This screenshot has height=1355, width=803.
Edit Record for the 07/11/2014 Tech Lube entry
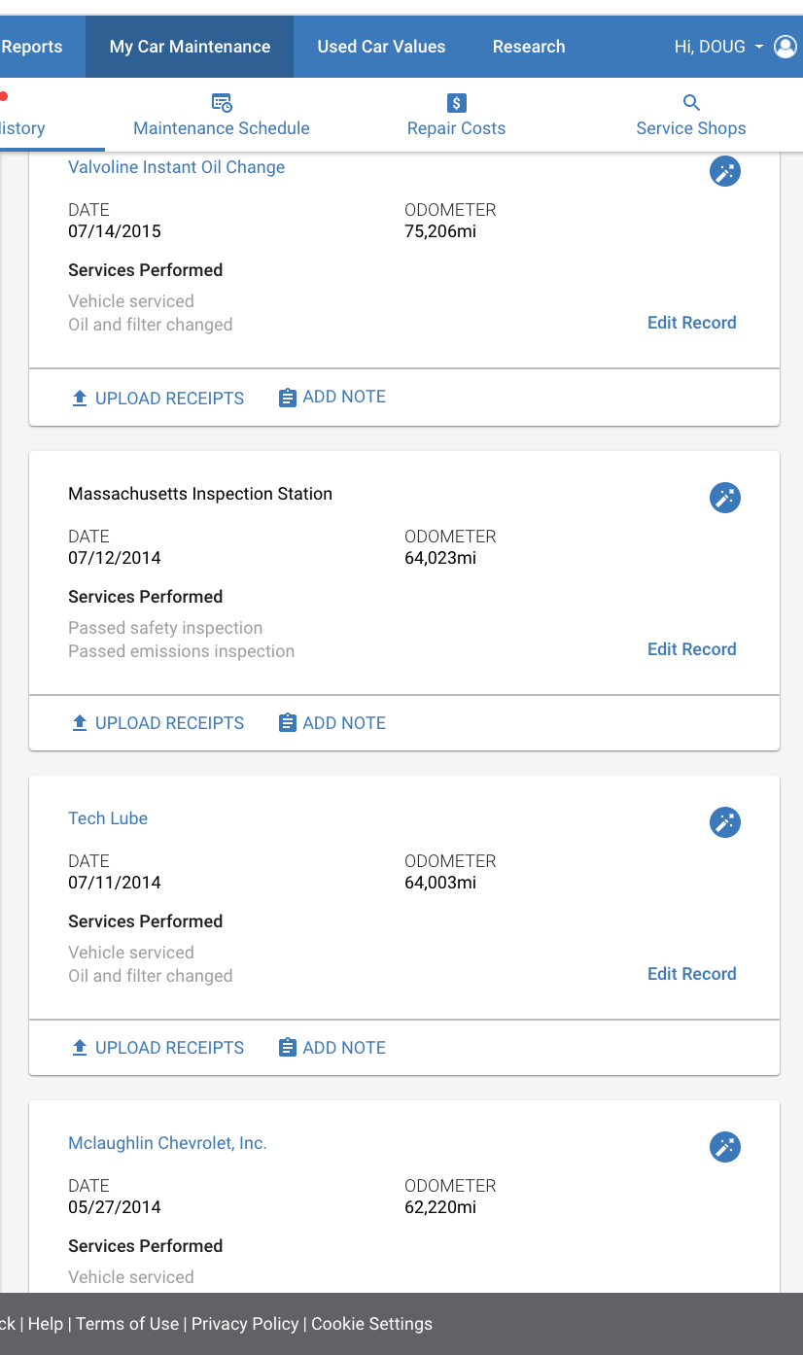pyautogui.click(x=692, y=974)
